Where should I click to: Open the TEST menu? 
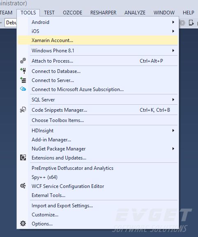pos(49,12)
